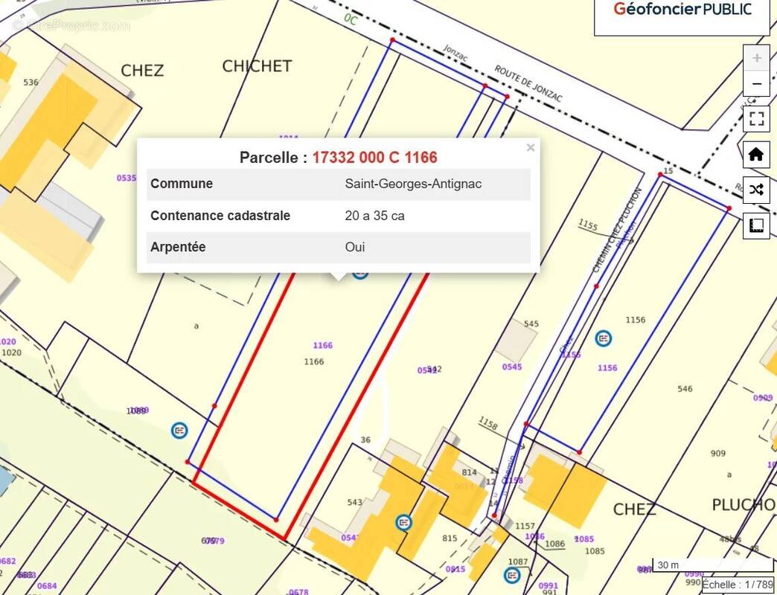The width and height of the screenshot is (777, 595).
Task: Close the Parcelle info popup
Action: pos(530,148)
